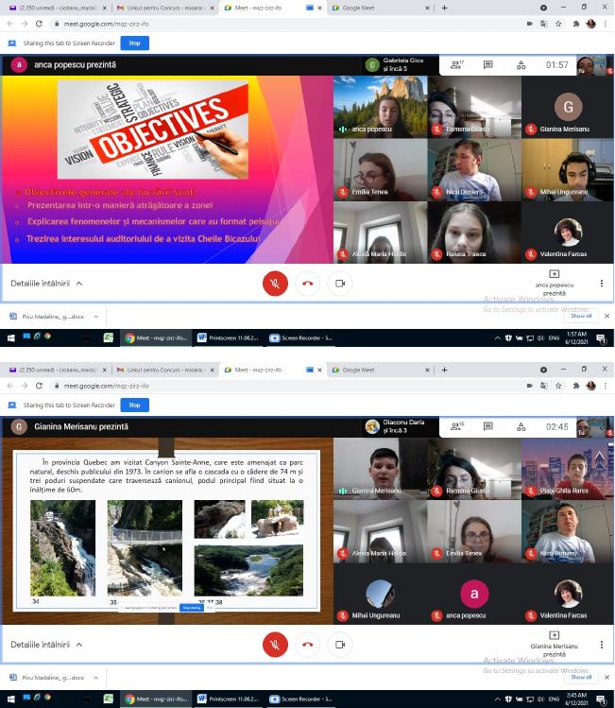Show hidden tray icons in upper taskbar
Image resolution: width=615 pixels, height=708 pixels.
tap(497, 337)
